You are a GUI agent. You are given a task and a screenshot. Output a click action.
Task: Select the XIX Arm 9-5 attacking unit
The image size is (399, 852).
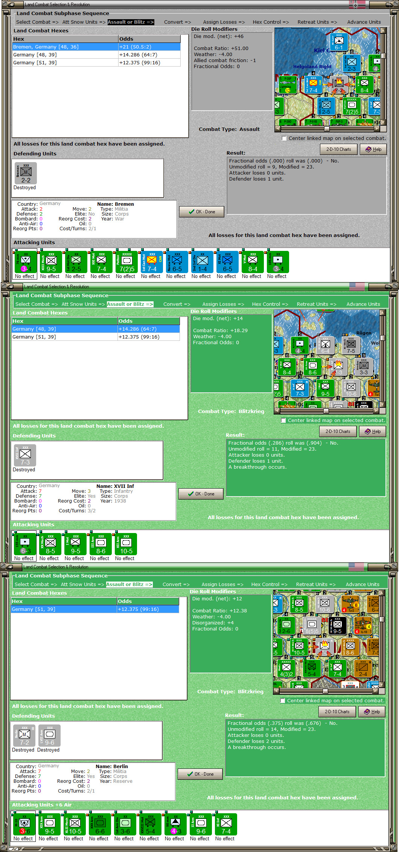coord(50,824)
